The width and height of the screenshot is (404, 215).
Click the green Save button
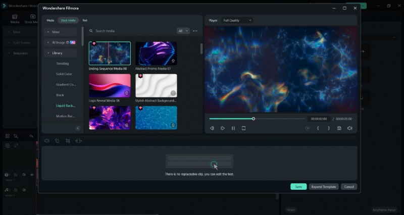point(298,186)
